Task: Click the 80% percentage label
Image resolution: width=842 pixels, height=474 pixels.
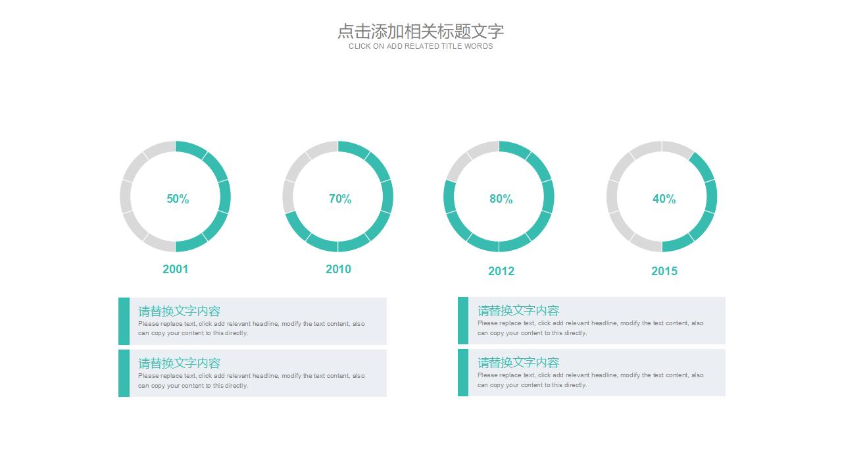Action: tap(501, 199)
